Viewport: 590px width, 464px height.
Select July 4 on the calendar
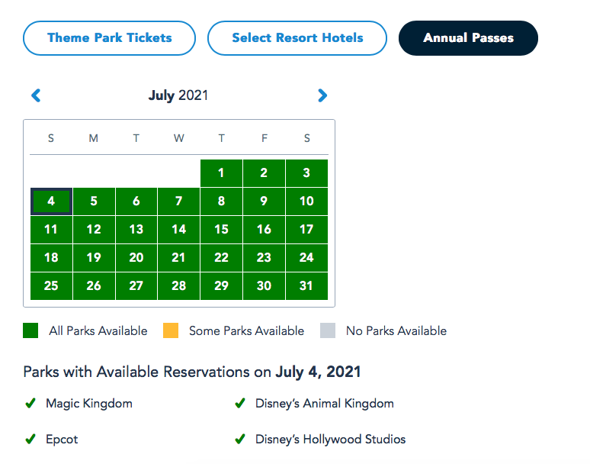click(x=51, y=201)
